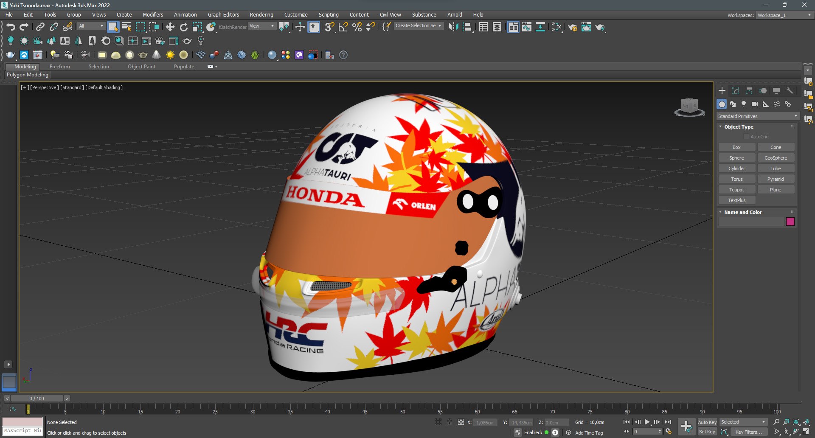Select the Lights category icon

tap(744, 104)
